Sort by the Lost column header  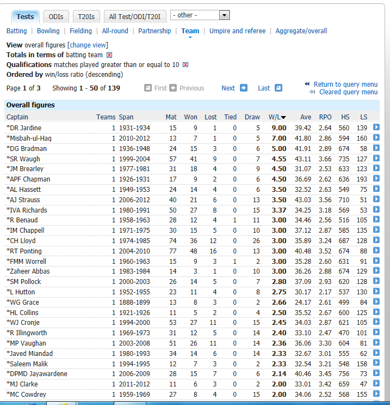[x=211, y=117]
